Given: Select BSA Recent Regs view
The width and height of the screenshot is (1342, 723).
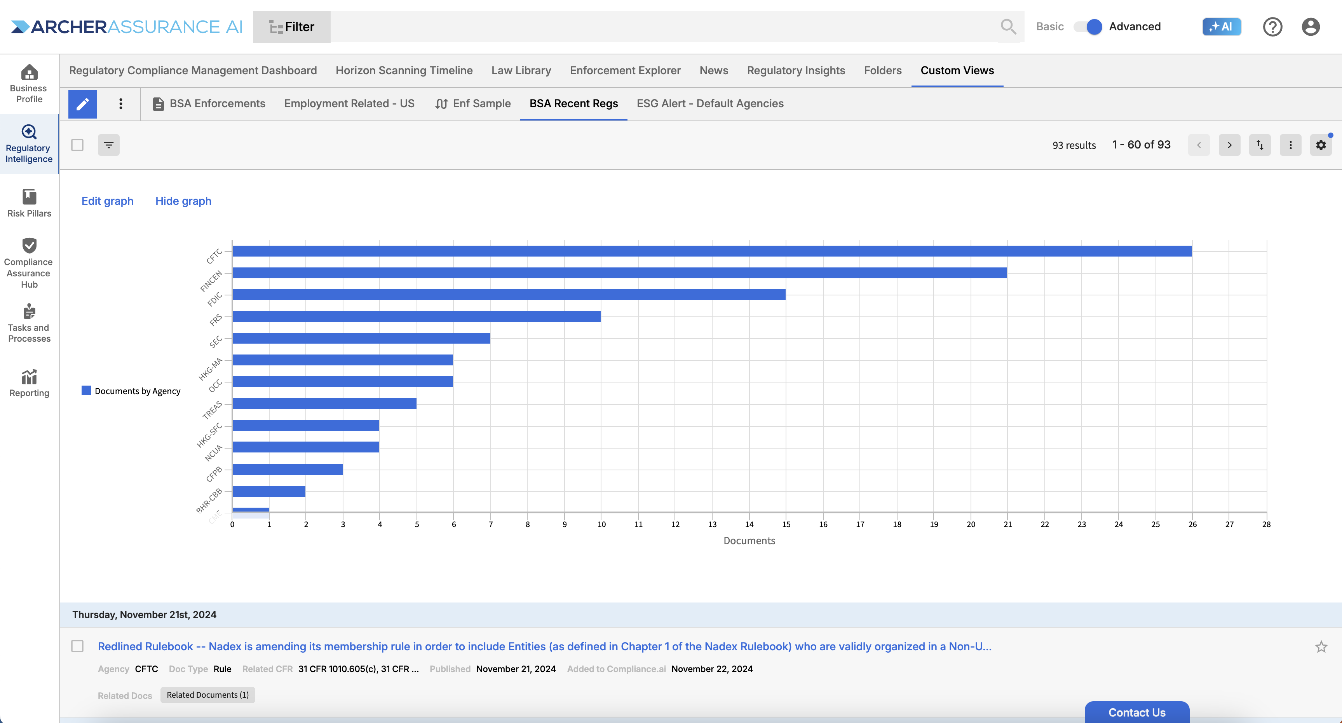Looking at the screenshot, I should point(573,104).
